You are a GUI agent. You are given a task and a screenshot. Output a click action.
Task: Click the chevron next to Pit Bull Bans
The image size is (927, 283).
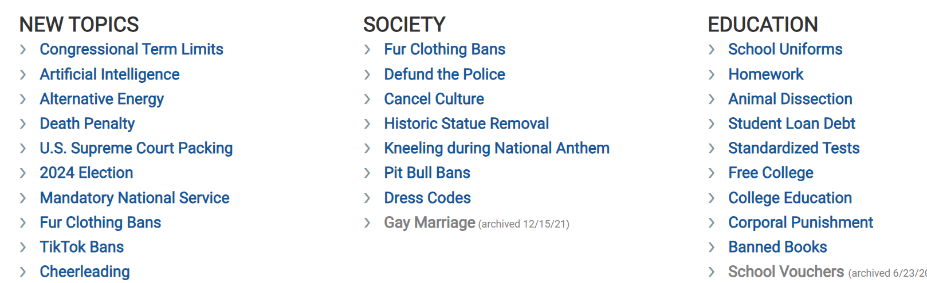click(x=367, y=173)
